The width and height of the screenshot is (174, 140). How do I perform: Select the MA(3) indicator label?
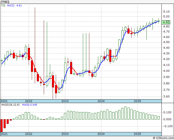11,5
